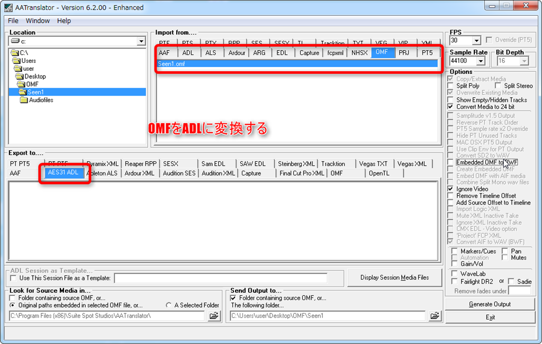542x344 pixels.
Task: Click the browse folder icon for source media
Action: pyautogui.click(x=214, y=315)
